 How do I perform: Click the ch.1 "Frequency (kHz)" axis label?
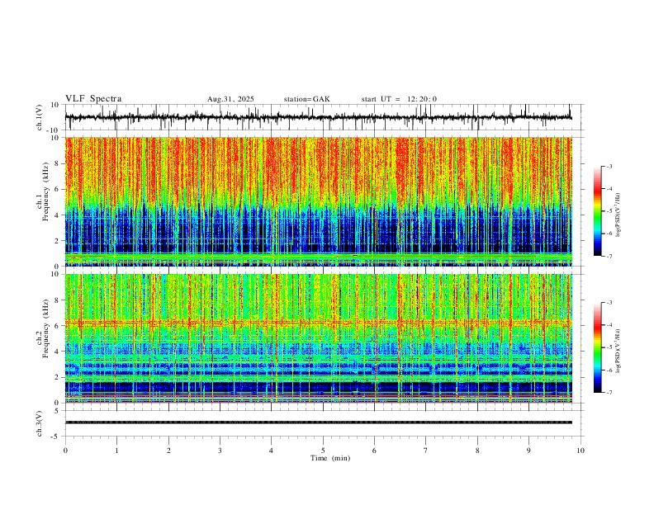tap(45, 191)
